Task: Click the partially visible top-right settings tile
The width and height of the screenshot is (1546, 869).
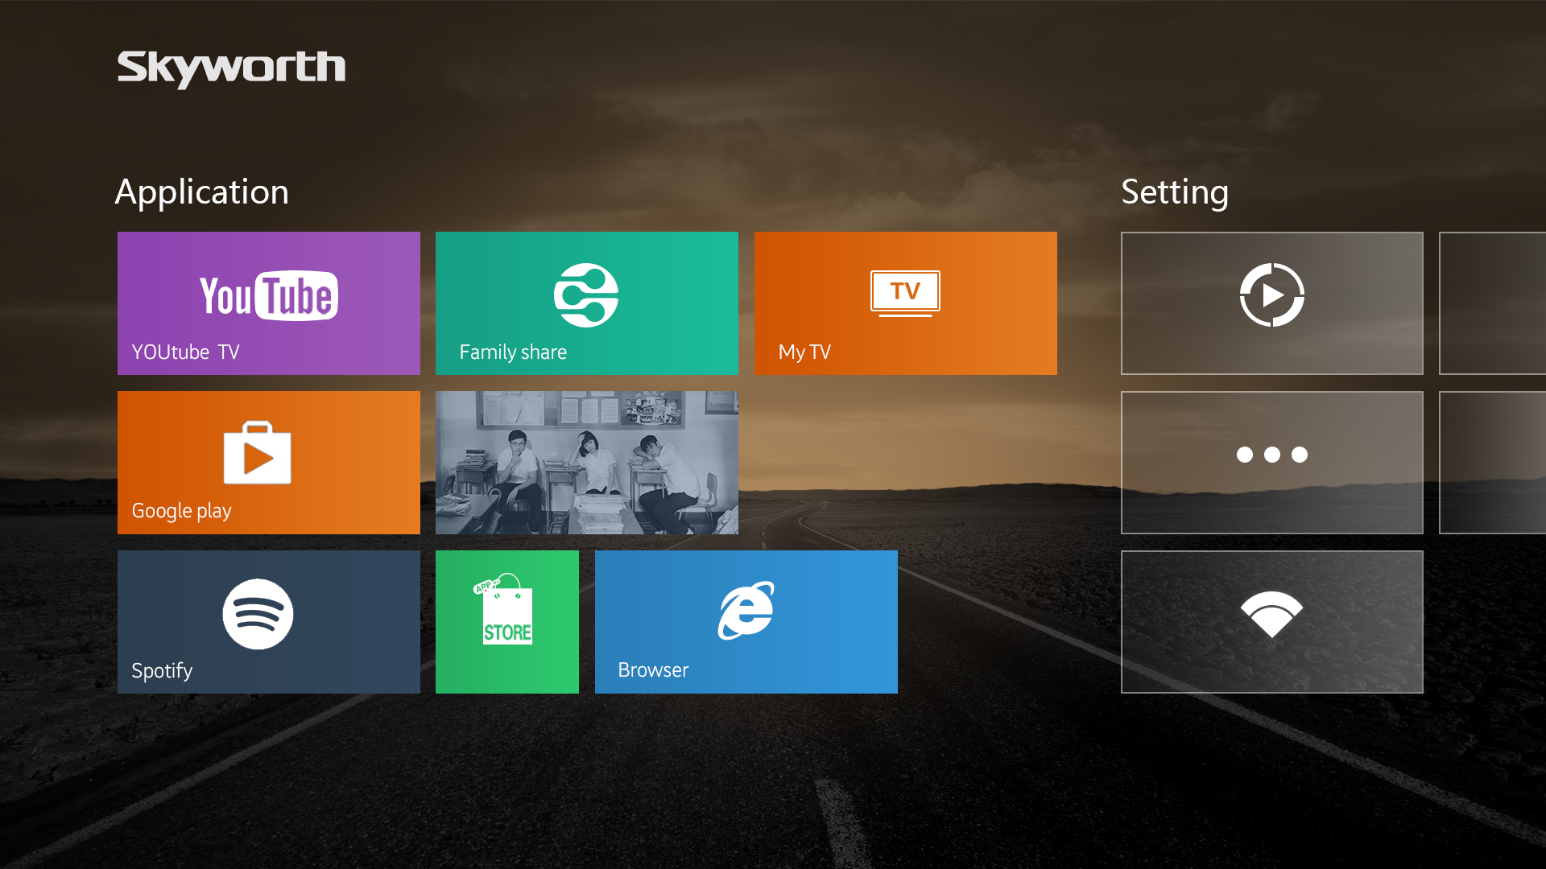Action: pos(1492,303)
